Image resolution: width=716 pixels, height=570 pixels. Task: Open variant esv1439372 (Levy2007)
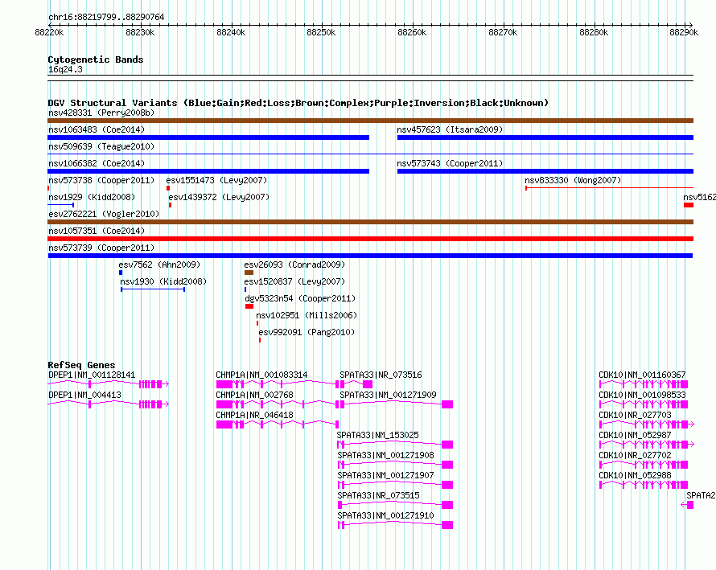[219, 197]
